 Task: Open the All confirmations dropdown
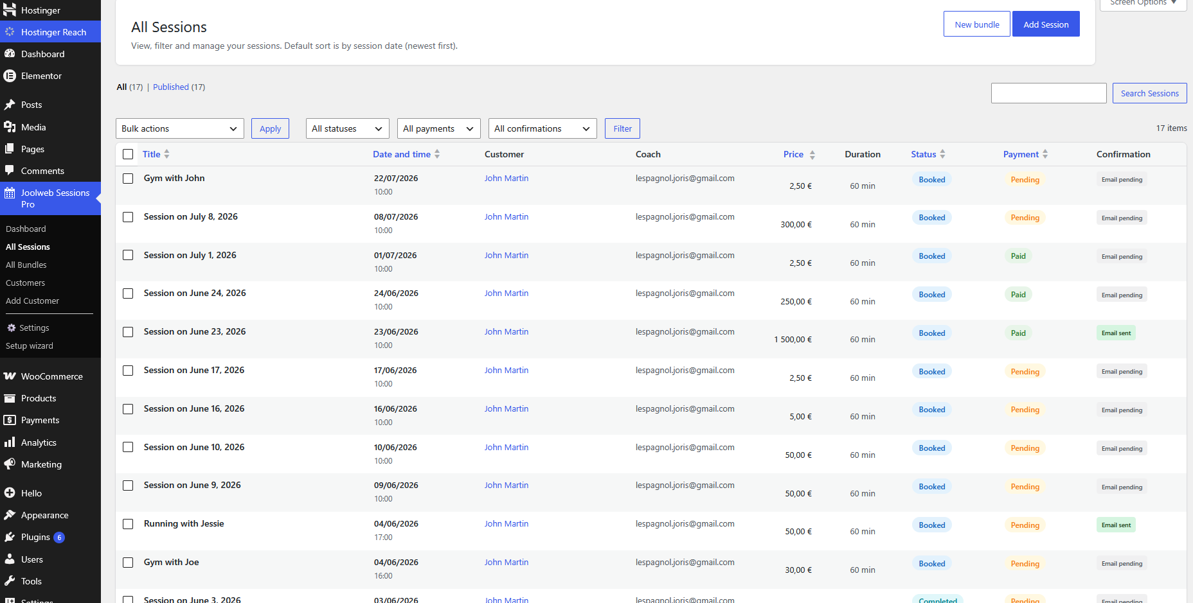pyautogui.click(x=543, y=128)
